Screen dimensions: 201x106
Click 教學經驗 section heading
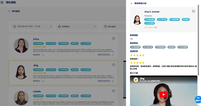pos(134,35)
